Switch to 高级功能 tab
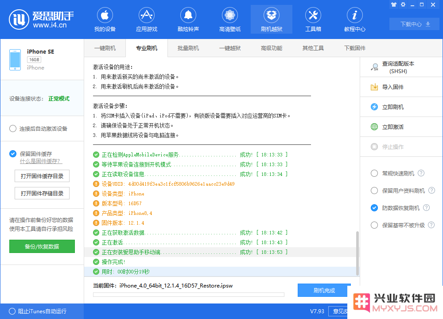Image resolution: width=443 pixels, height=319 pixels. point(272,48)
